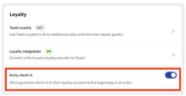Screen dimensions: 186x96
Task: Click the word 'Toast!' ending the integration description
Action: 80,58
